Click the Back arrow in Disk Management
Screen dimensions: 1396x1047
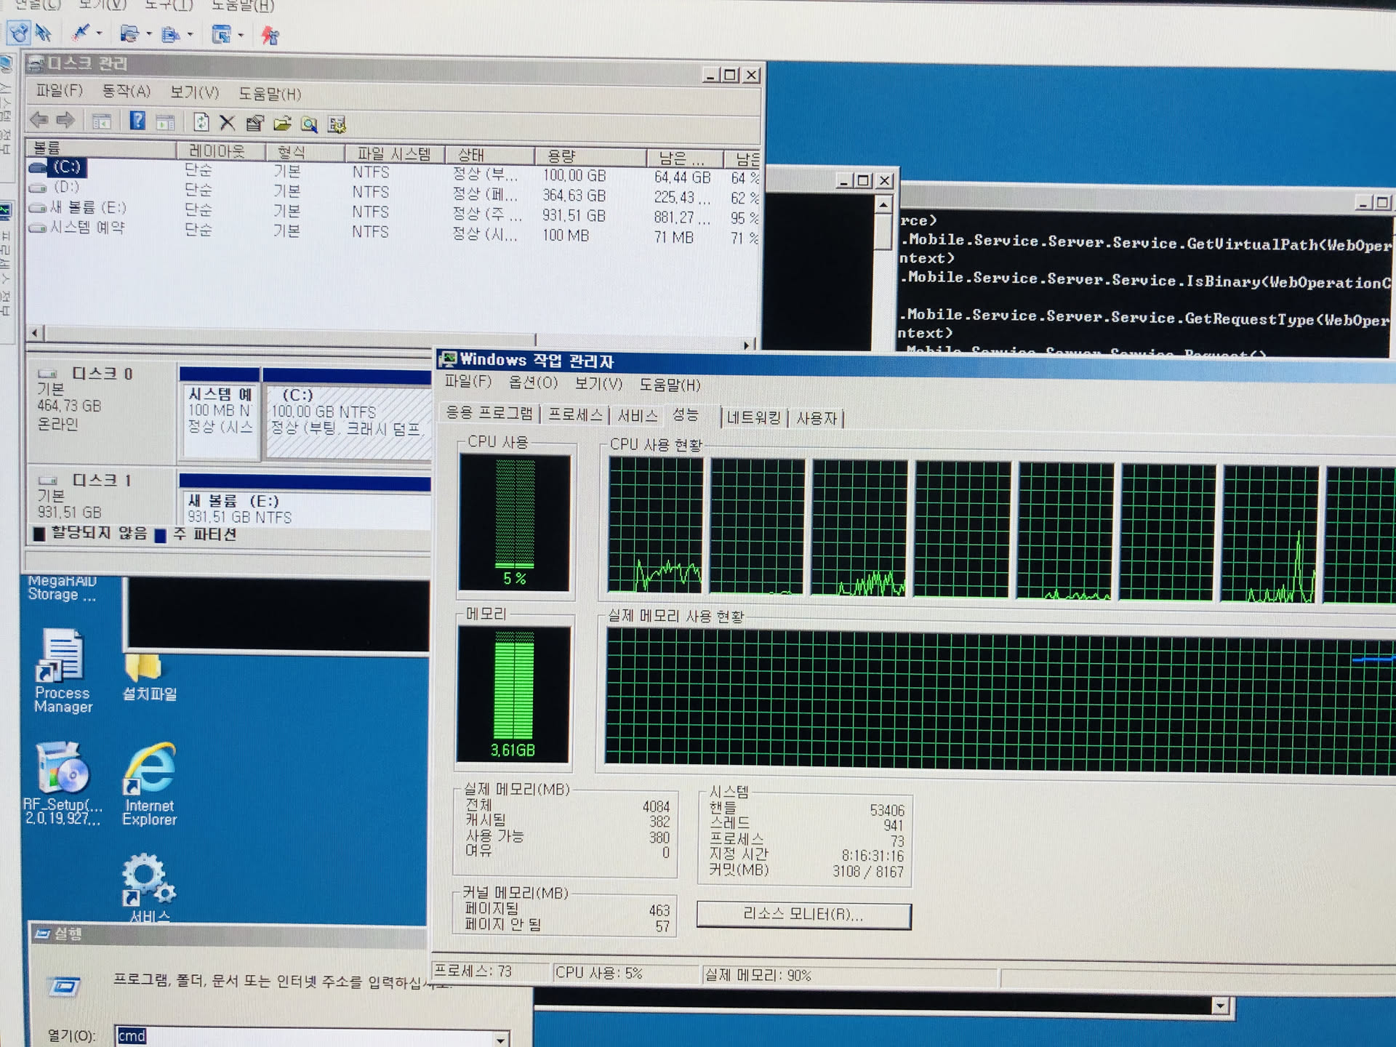39,119
